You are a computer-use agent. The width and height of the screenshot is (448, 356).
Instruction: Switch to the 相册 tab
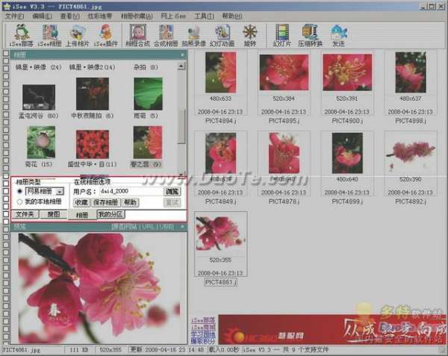[x=82, y=215]
